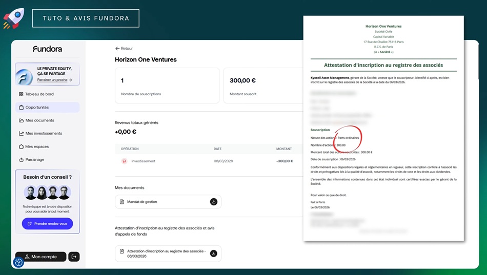Click Horizon One Ventures in document header

point(383,27)
